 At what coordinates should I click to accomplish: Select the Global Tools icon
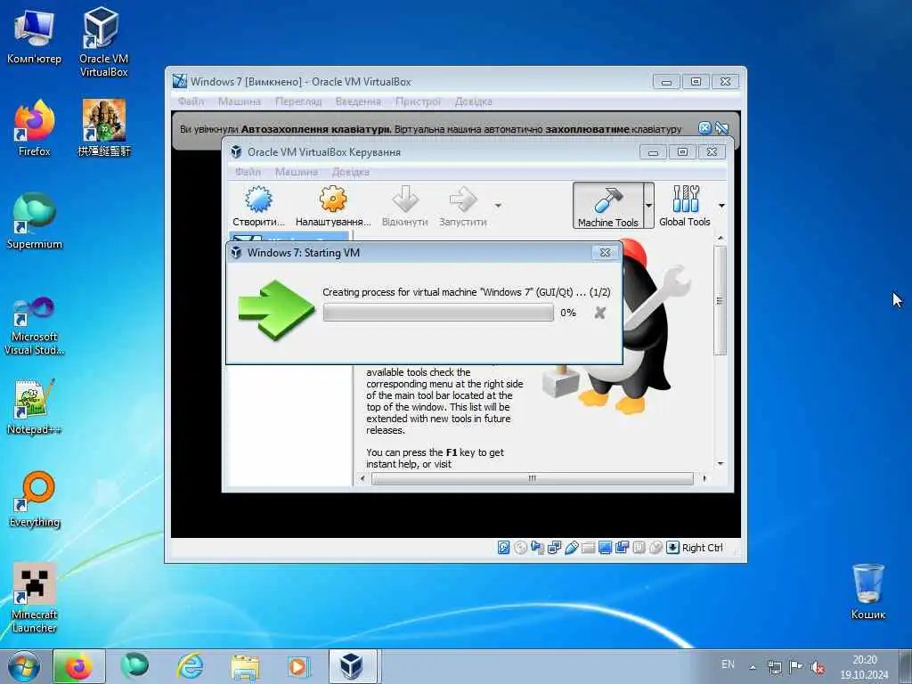(x=685, y=206)
